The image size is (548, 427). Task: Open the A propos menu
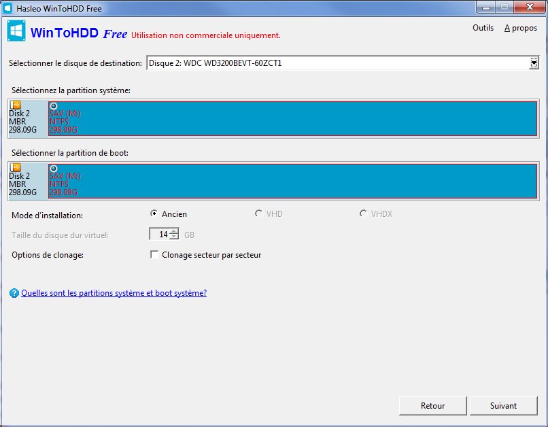[x=520, y=28]
